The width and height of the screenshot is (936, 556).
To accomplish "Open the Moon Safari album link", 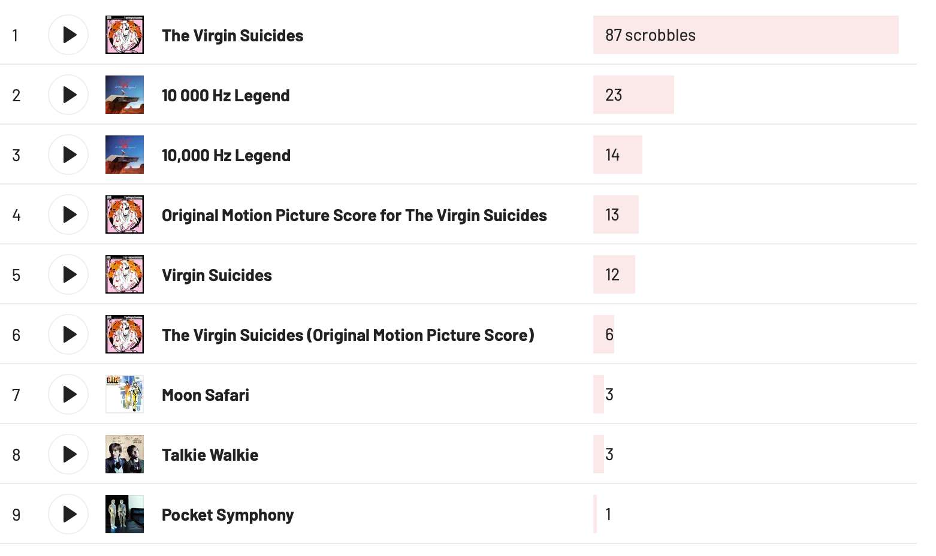I will [206, 395].
